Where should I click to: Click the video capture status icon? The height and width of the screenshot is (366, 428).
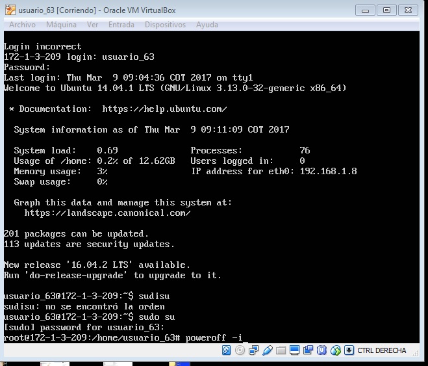(308, 350)
